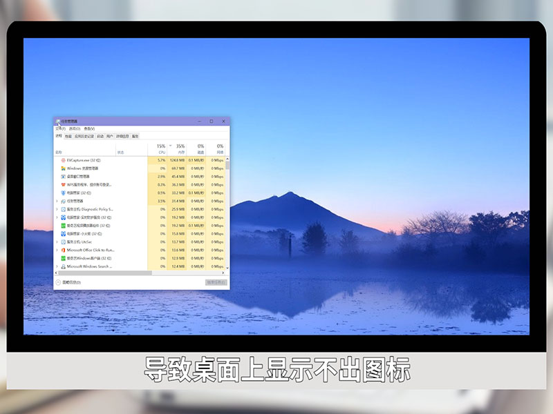Click the 124.8 MB memory value
The height and width of the screenshot is (414, 553).
click(x=178, y=160)
